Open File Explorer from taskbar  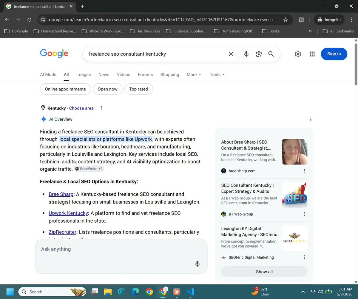coord(108,292)
